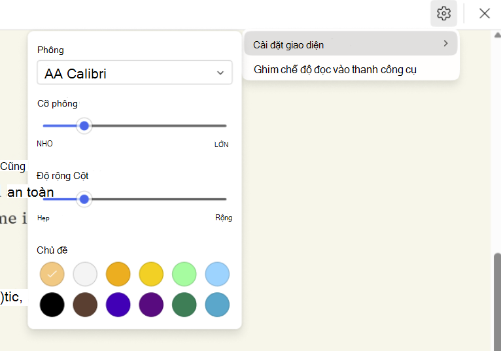This screenshot has height=351, width=501.
Task: Click the Cỡ phông slider handle
Action: [84, 126]
